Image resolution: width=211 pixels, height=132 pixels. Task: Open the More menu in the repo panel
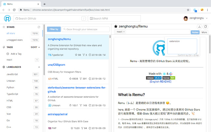coord(204,32)
